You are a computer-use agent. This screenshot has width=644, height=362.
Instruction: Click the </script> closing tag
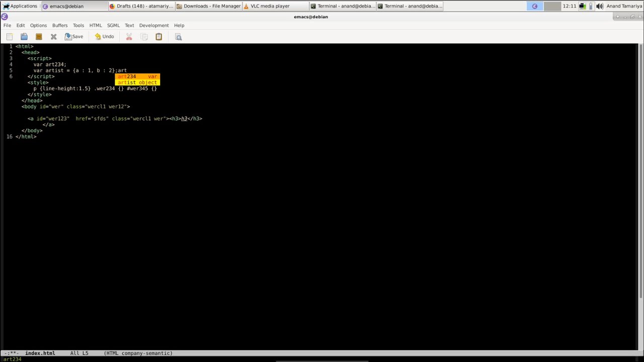[41, 76]
